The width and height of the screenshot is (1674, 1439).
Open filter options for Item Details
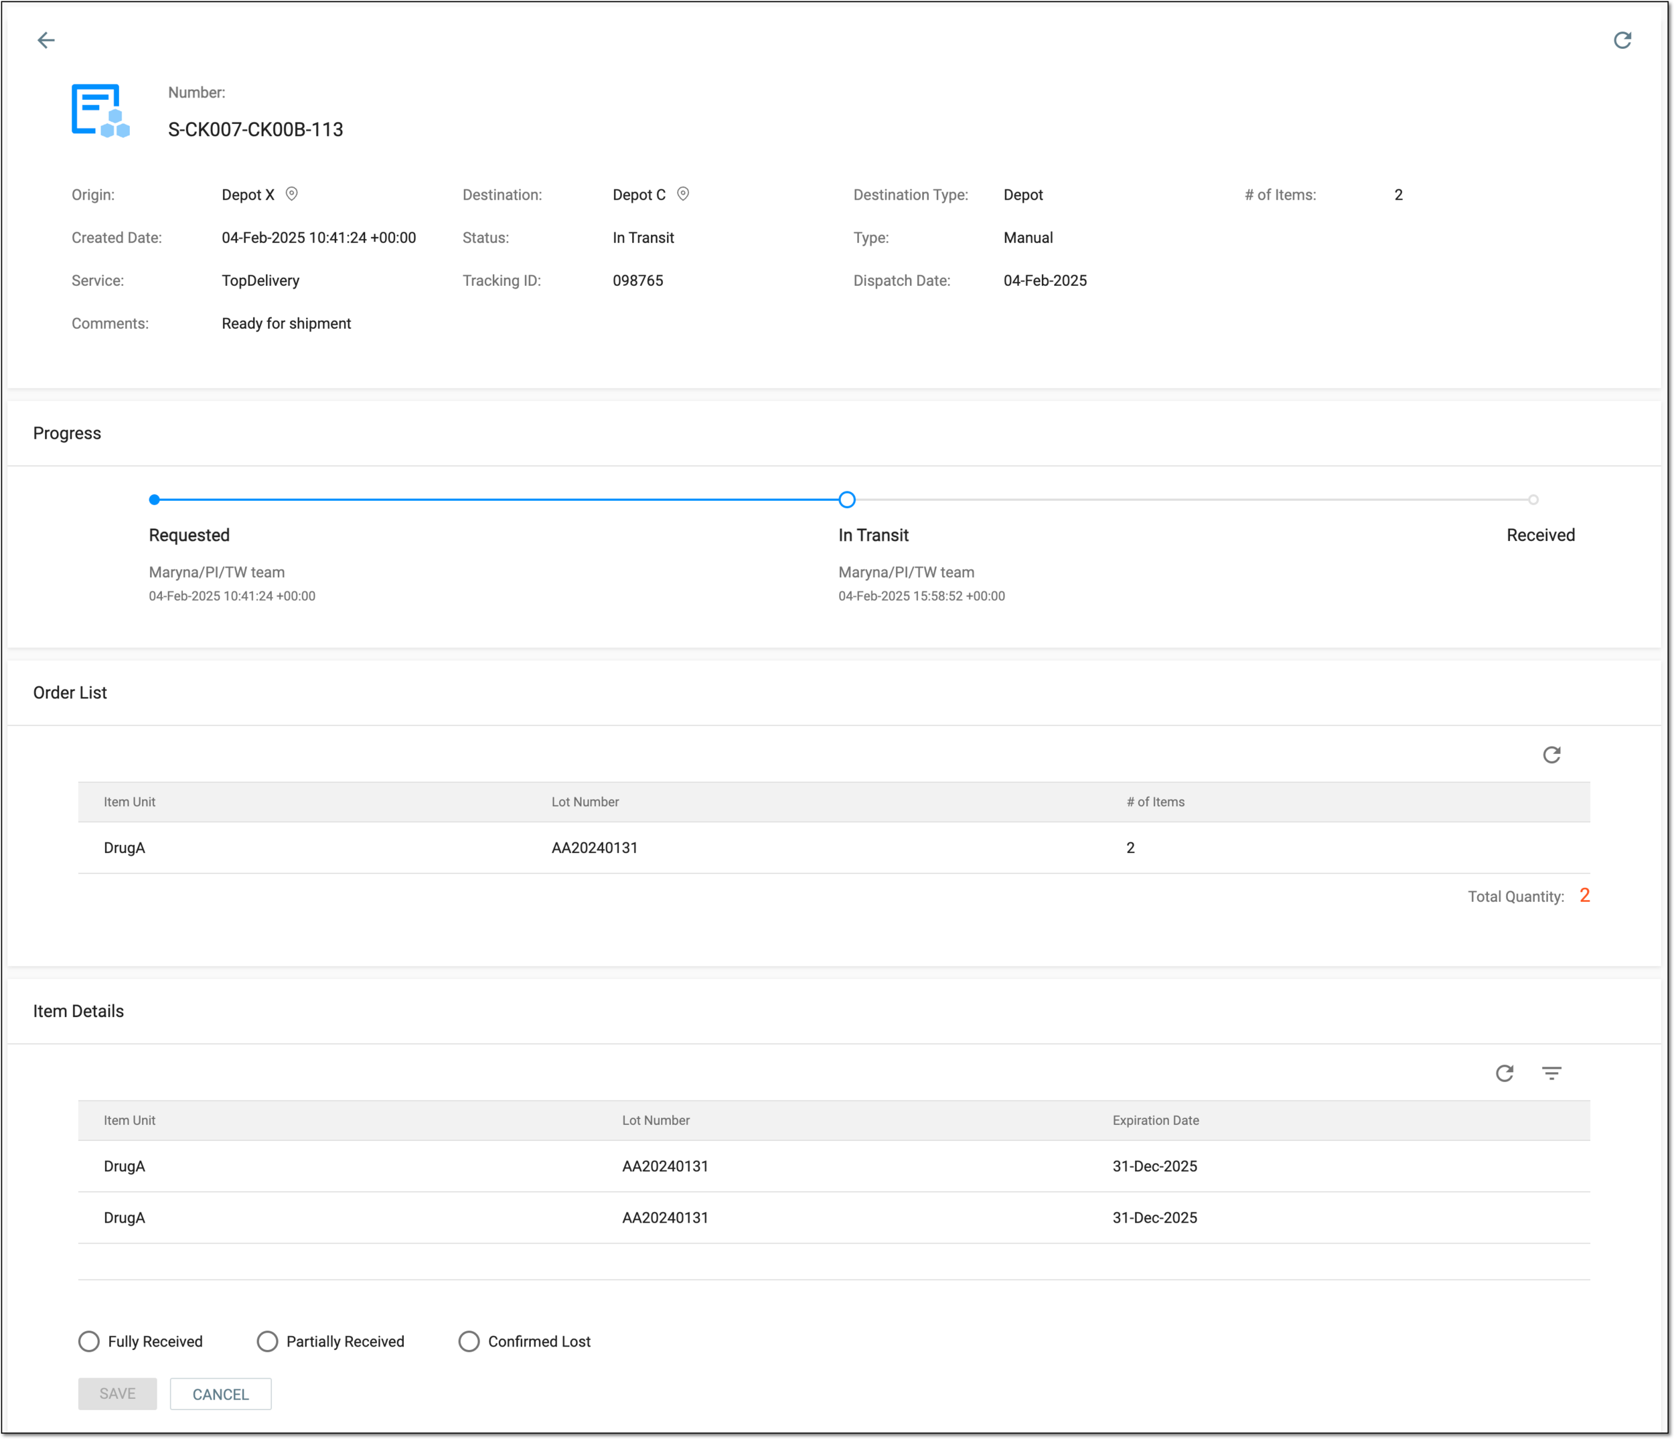point(1551,1073)
